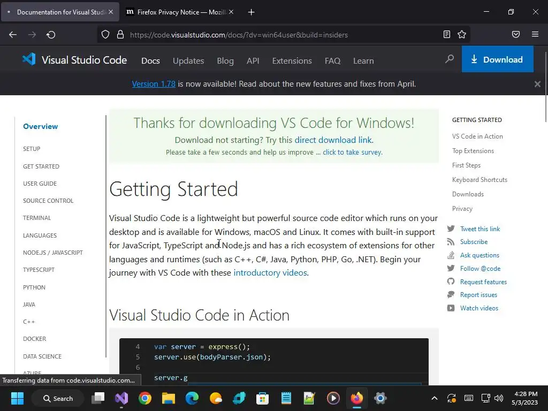Image resolution: width=548 pixels, height=411 pixels.
Task: Click the blue Download button
Action: click(x=497, y=59)
